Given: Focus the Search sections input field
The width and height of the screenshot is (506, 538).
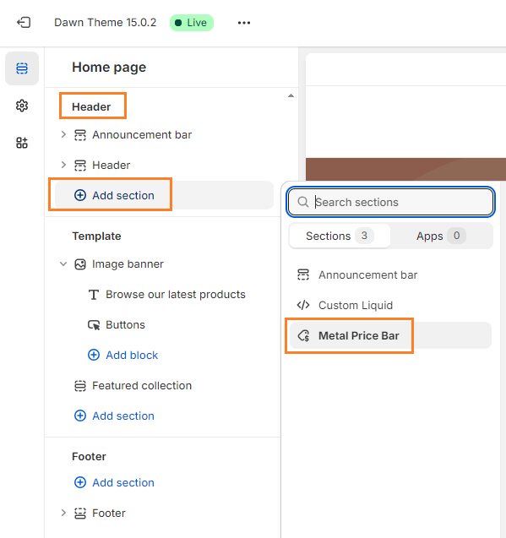Looking at the screenshot, I should [390, 202].
